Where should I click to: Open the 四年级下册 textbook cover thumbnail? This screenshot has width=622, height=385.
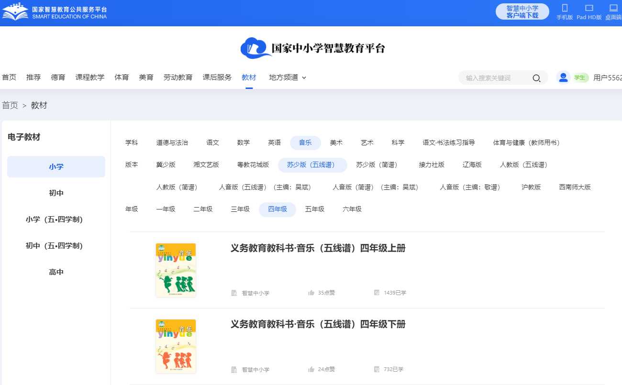176,346
